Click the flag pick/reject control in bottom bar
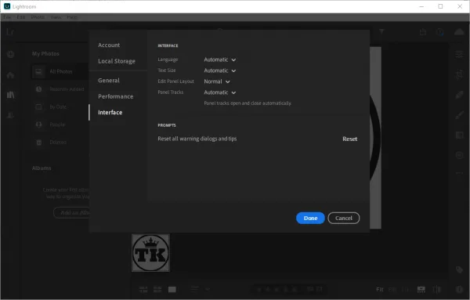This screenshot has width=470, height=300. coord(314,289)
